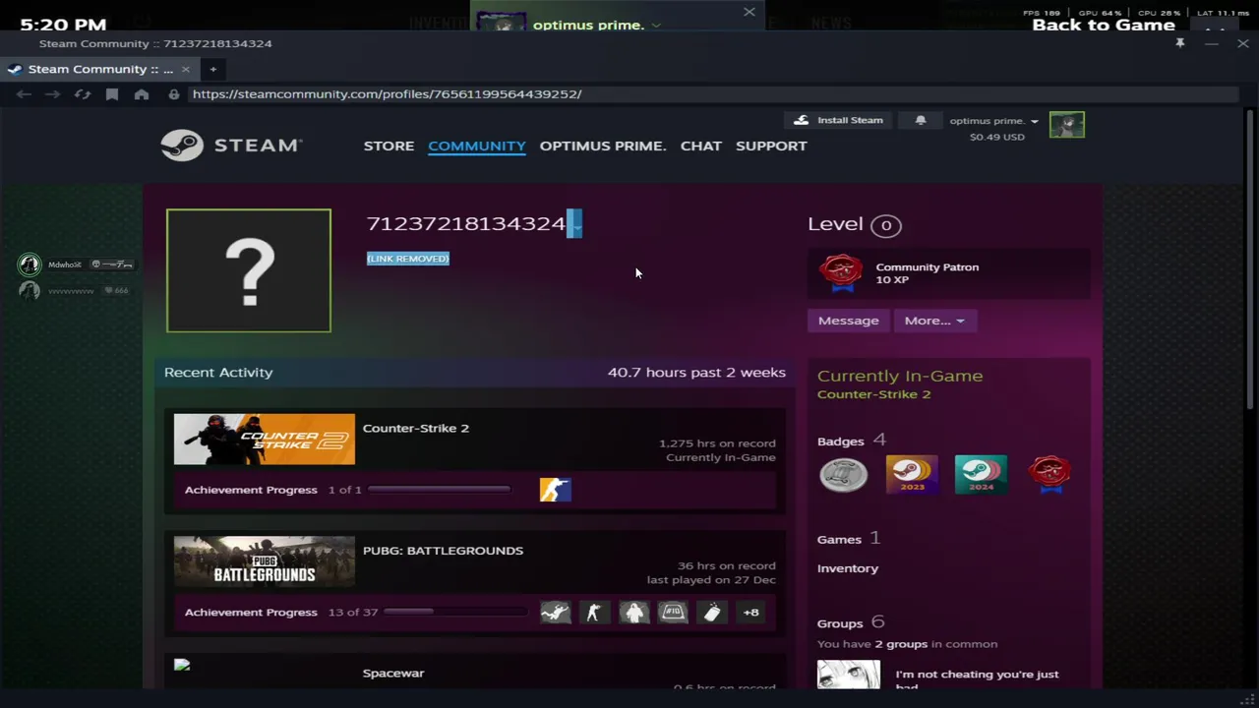The image size is (1259, 708).
Task: Click the Counter-Strike 2 achievement icon
Action: (x=555, y=490)
